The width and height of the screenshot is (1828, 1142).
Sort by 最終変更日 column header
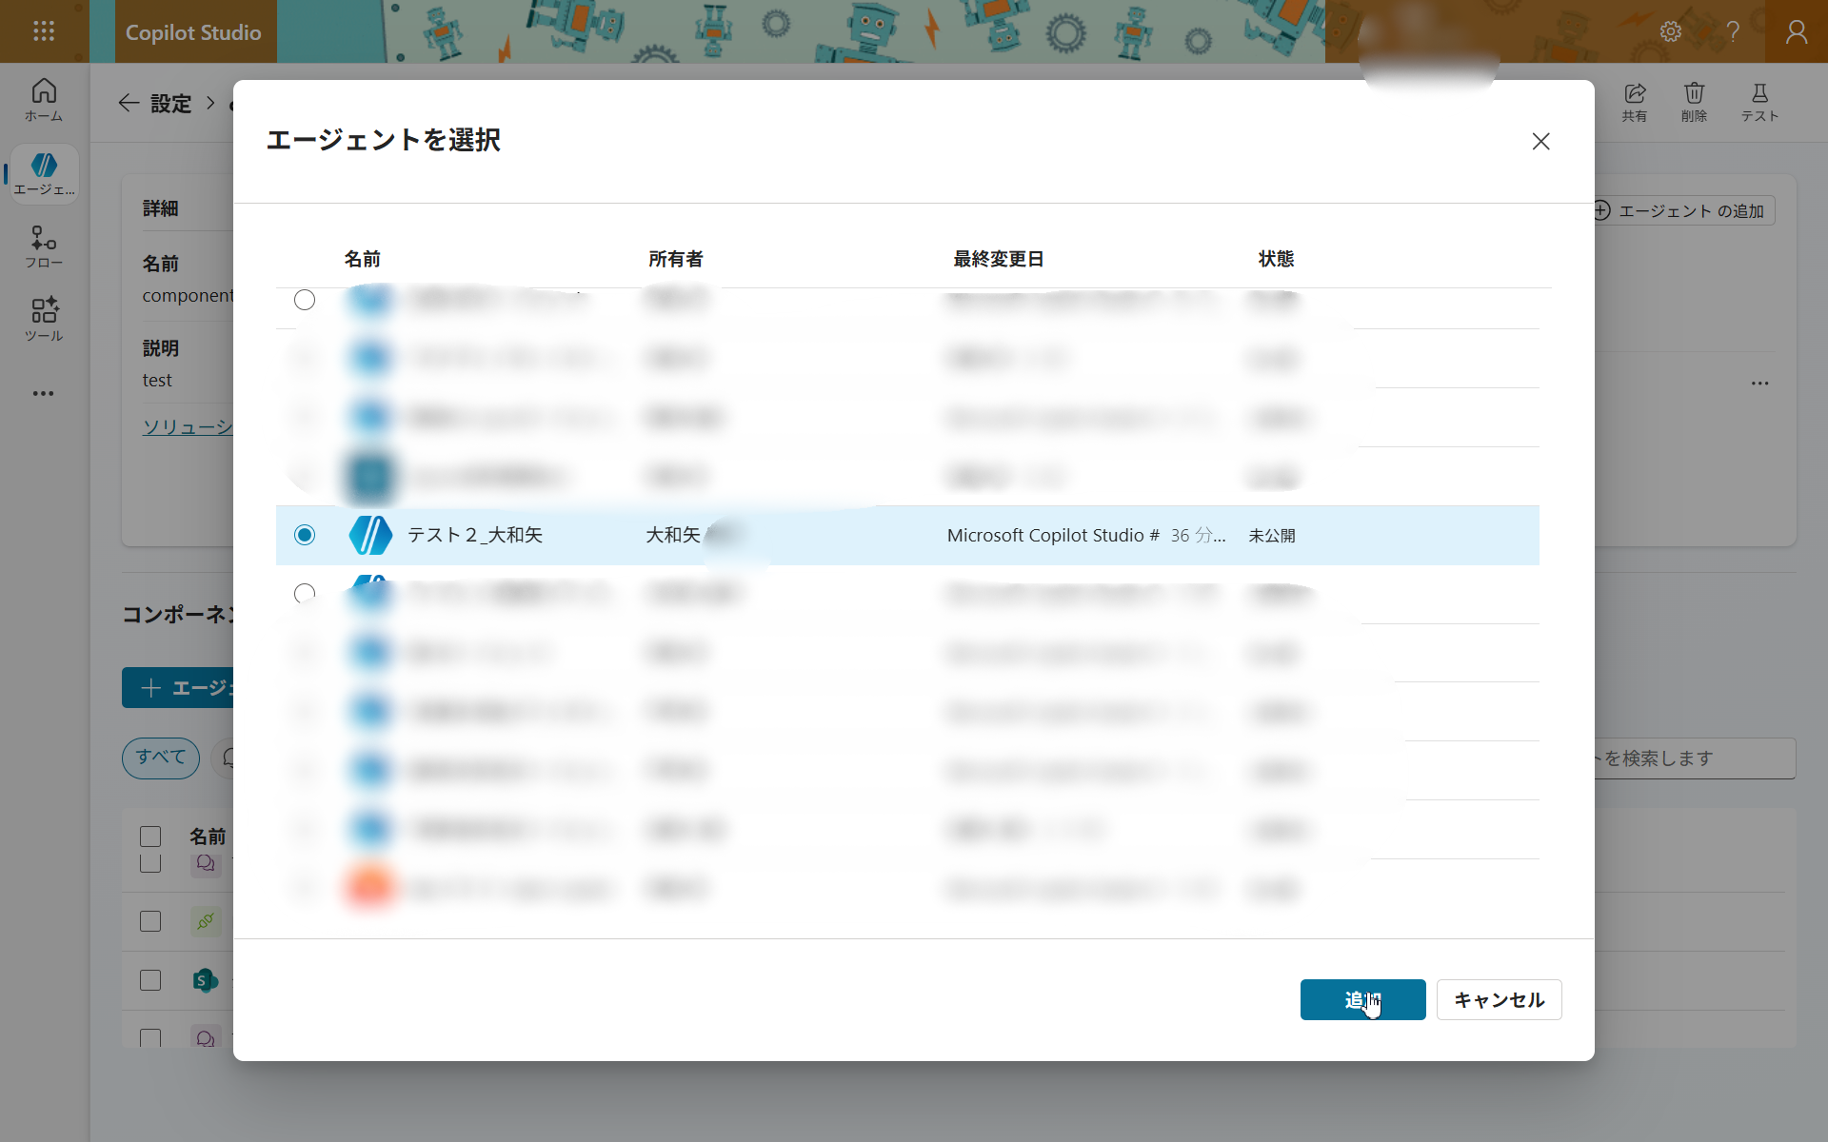pos(999,259)
